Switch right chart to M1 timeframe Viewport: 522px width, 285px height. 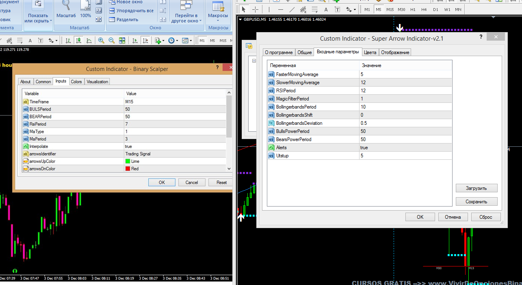tap(367, 9)
